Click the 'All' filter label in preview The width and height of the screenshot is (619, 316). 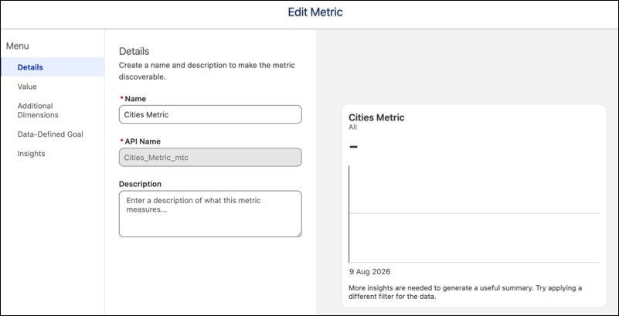click(x=352, y=127)
